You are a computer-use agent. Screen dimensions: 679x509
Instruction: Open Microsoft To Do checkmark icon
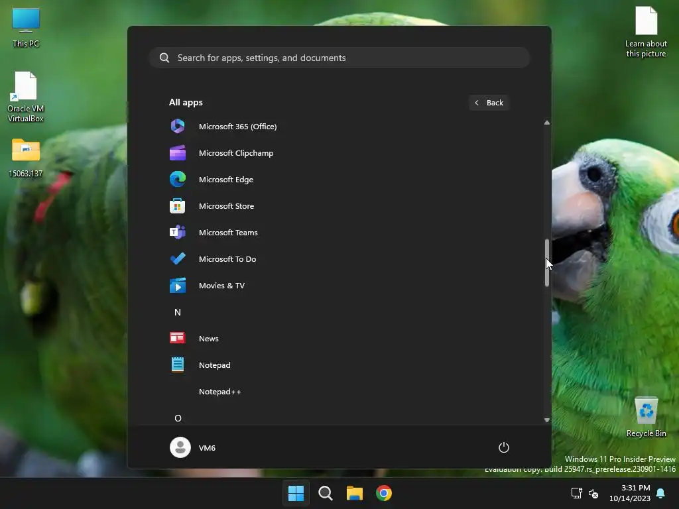[178, 259]
